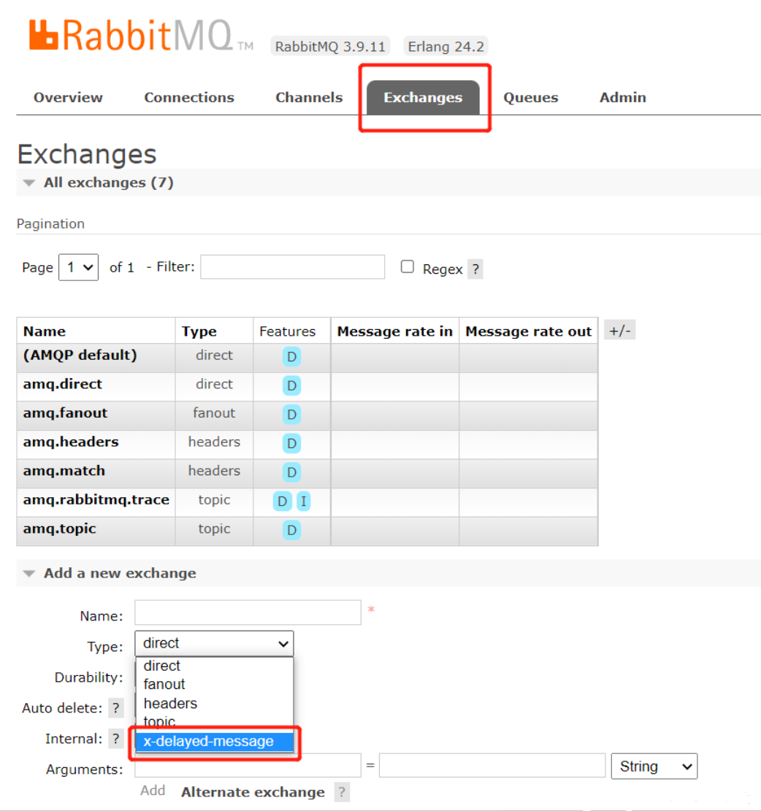The height and width of the screenshot is (811, 761).
Task: Open the Connections tab
Action: [x=189, y=98]
